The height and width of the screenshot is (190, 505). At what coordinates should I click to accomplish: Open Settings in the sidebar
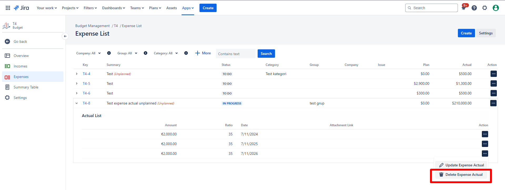point(33,98)
